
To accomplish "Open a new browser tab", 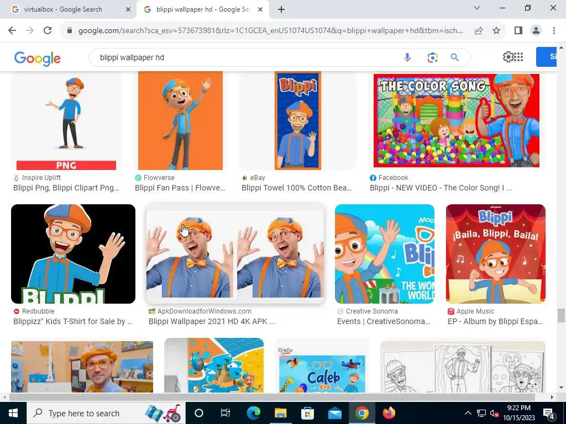I will point(281,9).
